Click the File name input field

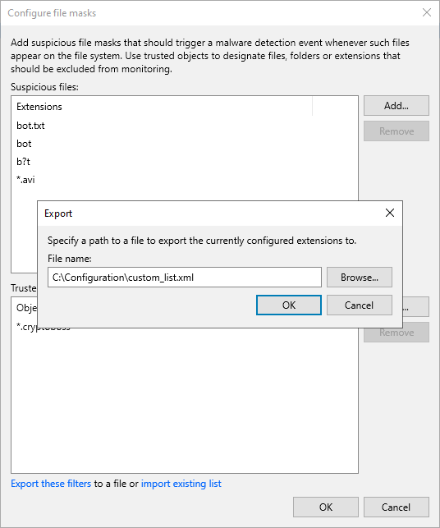pyautogui.click(x=185, y=277)
